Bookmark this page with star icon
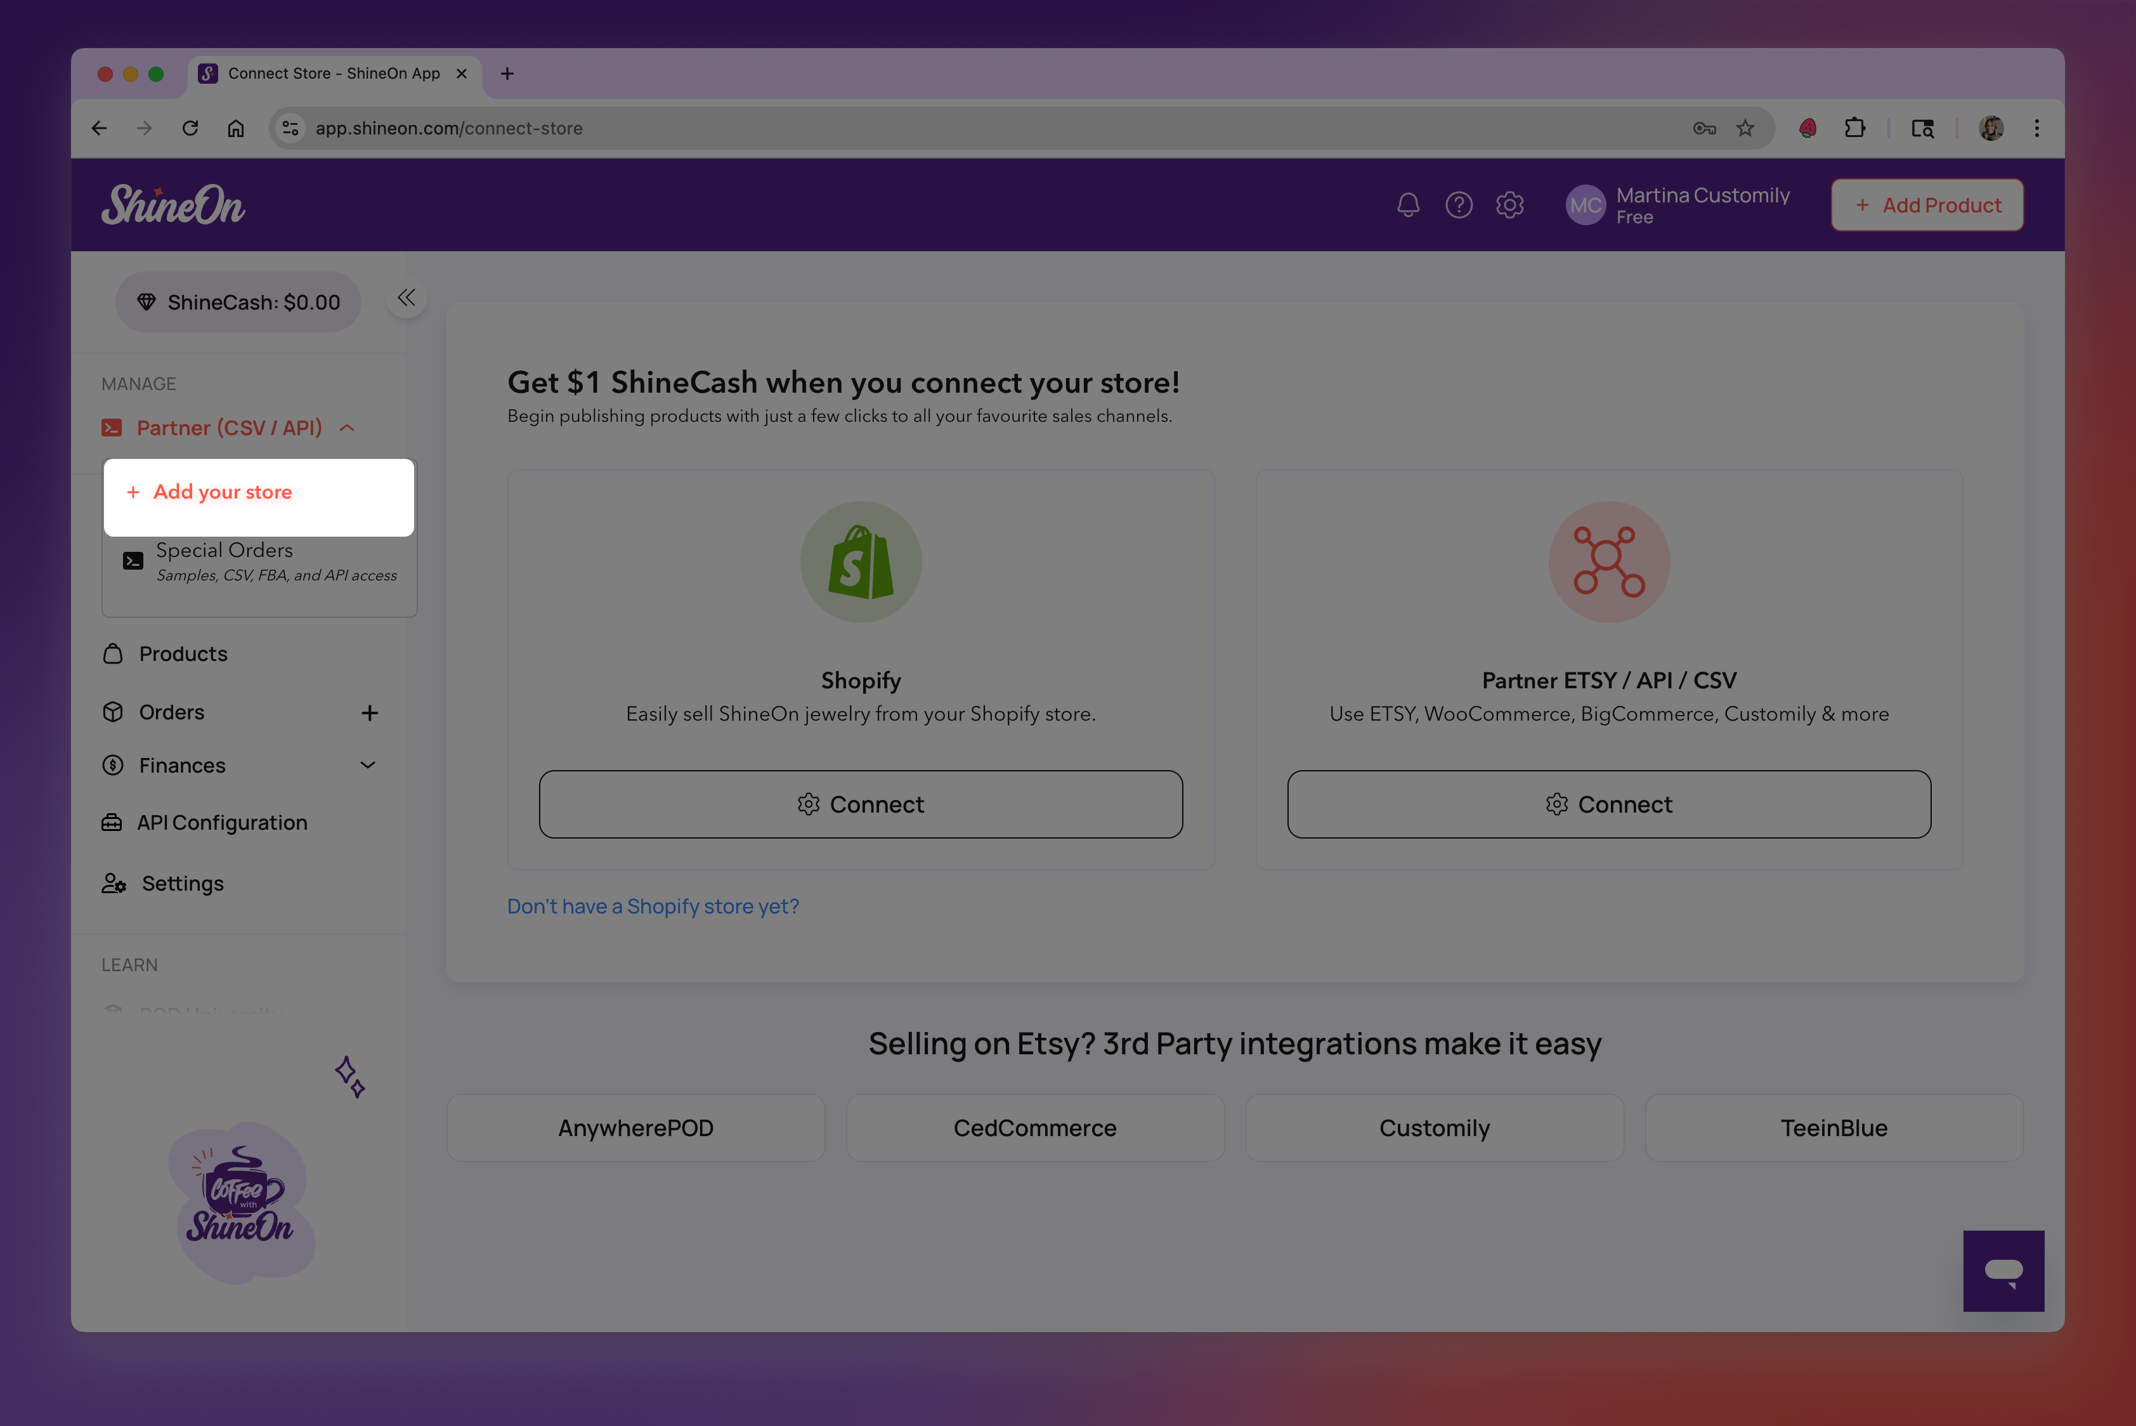Viewport: 2136px width, 1426px height. (x=1744, y=128)
